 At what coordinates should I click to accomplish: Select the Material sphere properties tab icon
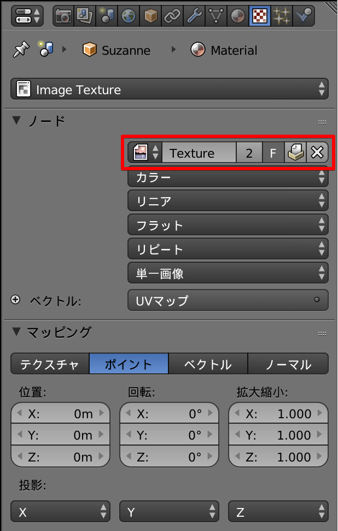point(237,16)
